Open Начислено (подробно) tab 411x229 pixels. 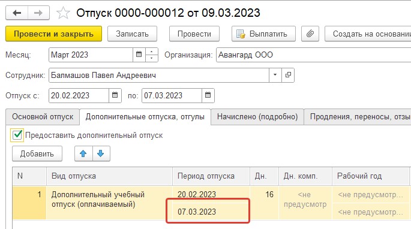(257, 116)
